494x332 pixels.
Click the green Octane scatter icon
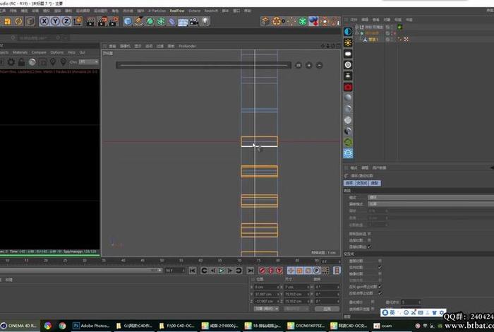tap(348, 142)
